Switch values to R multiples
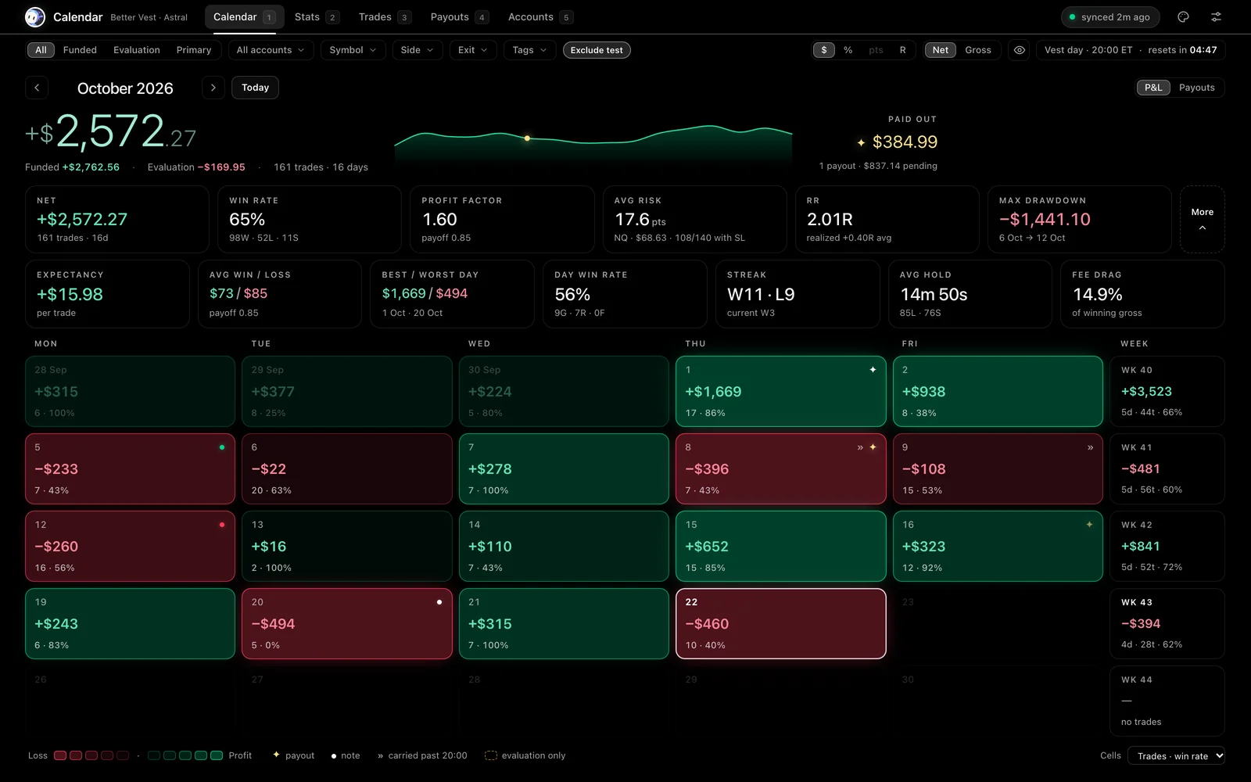 pyautogui.click(x=902, y=50)
